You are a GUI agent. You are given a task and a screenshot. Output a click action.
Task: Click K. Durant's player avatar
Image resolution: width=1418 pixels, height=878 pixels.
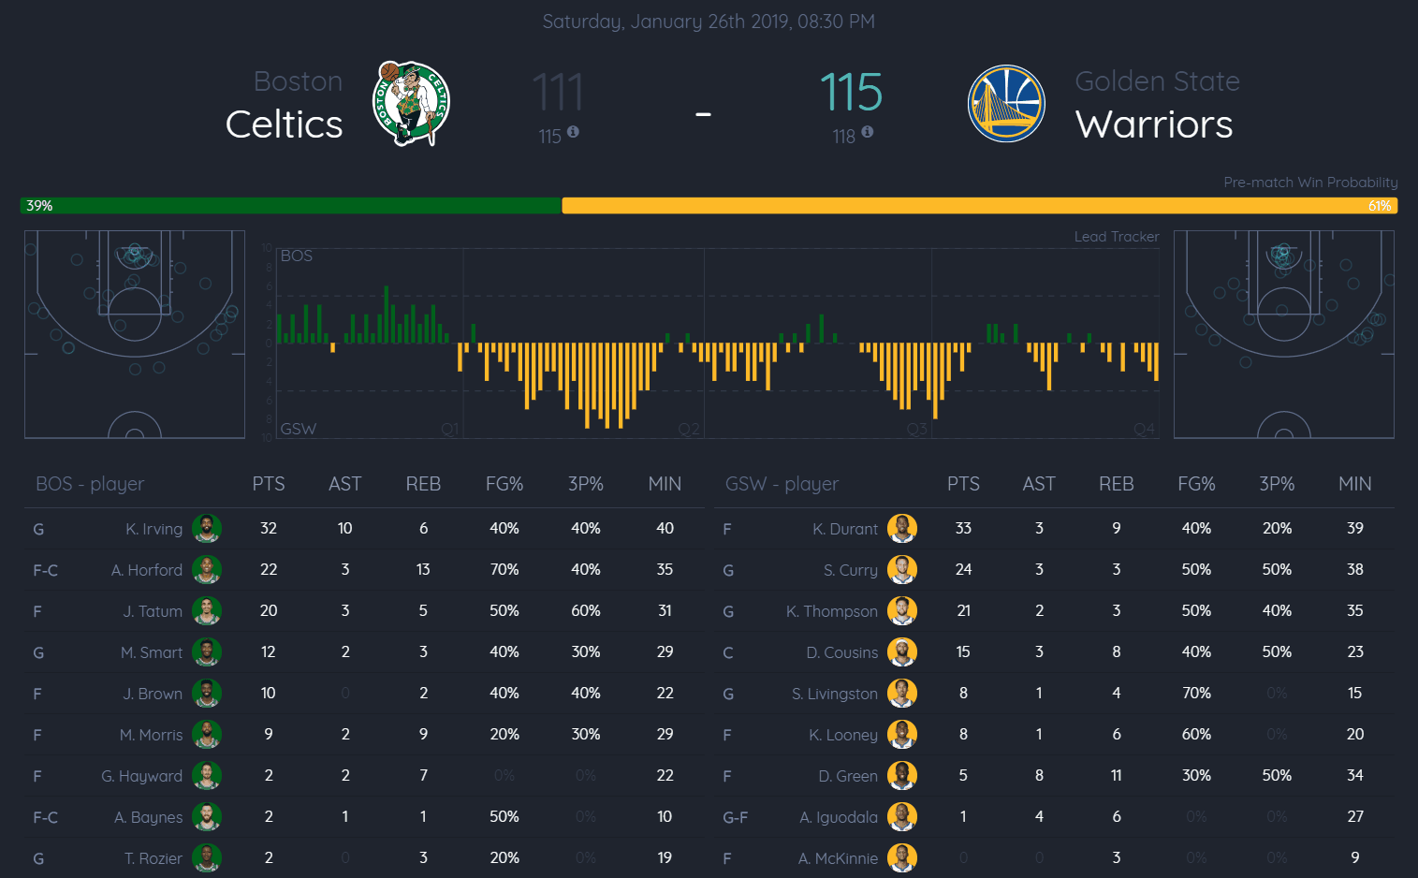901,529
